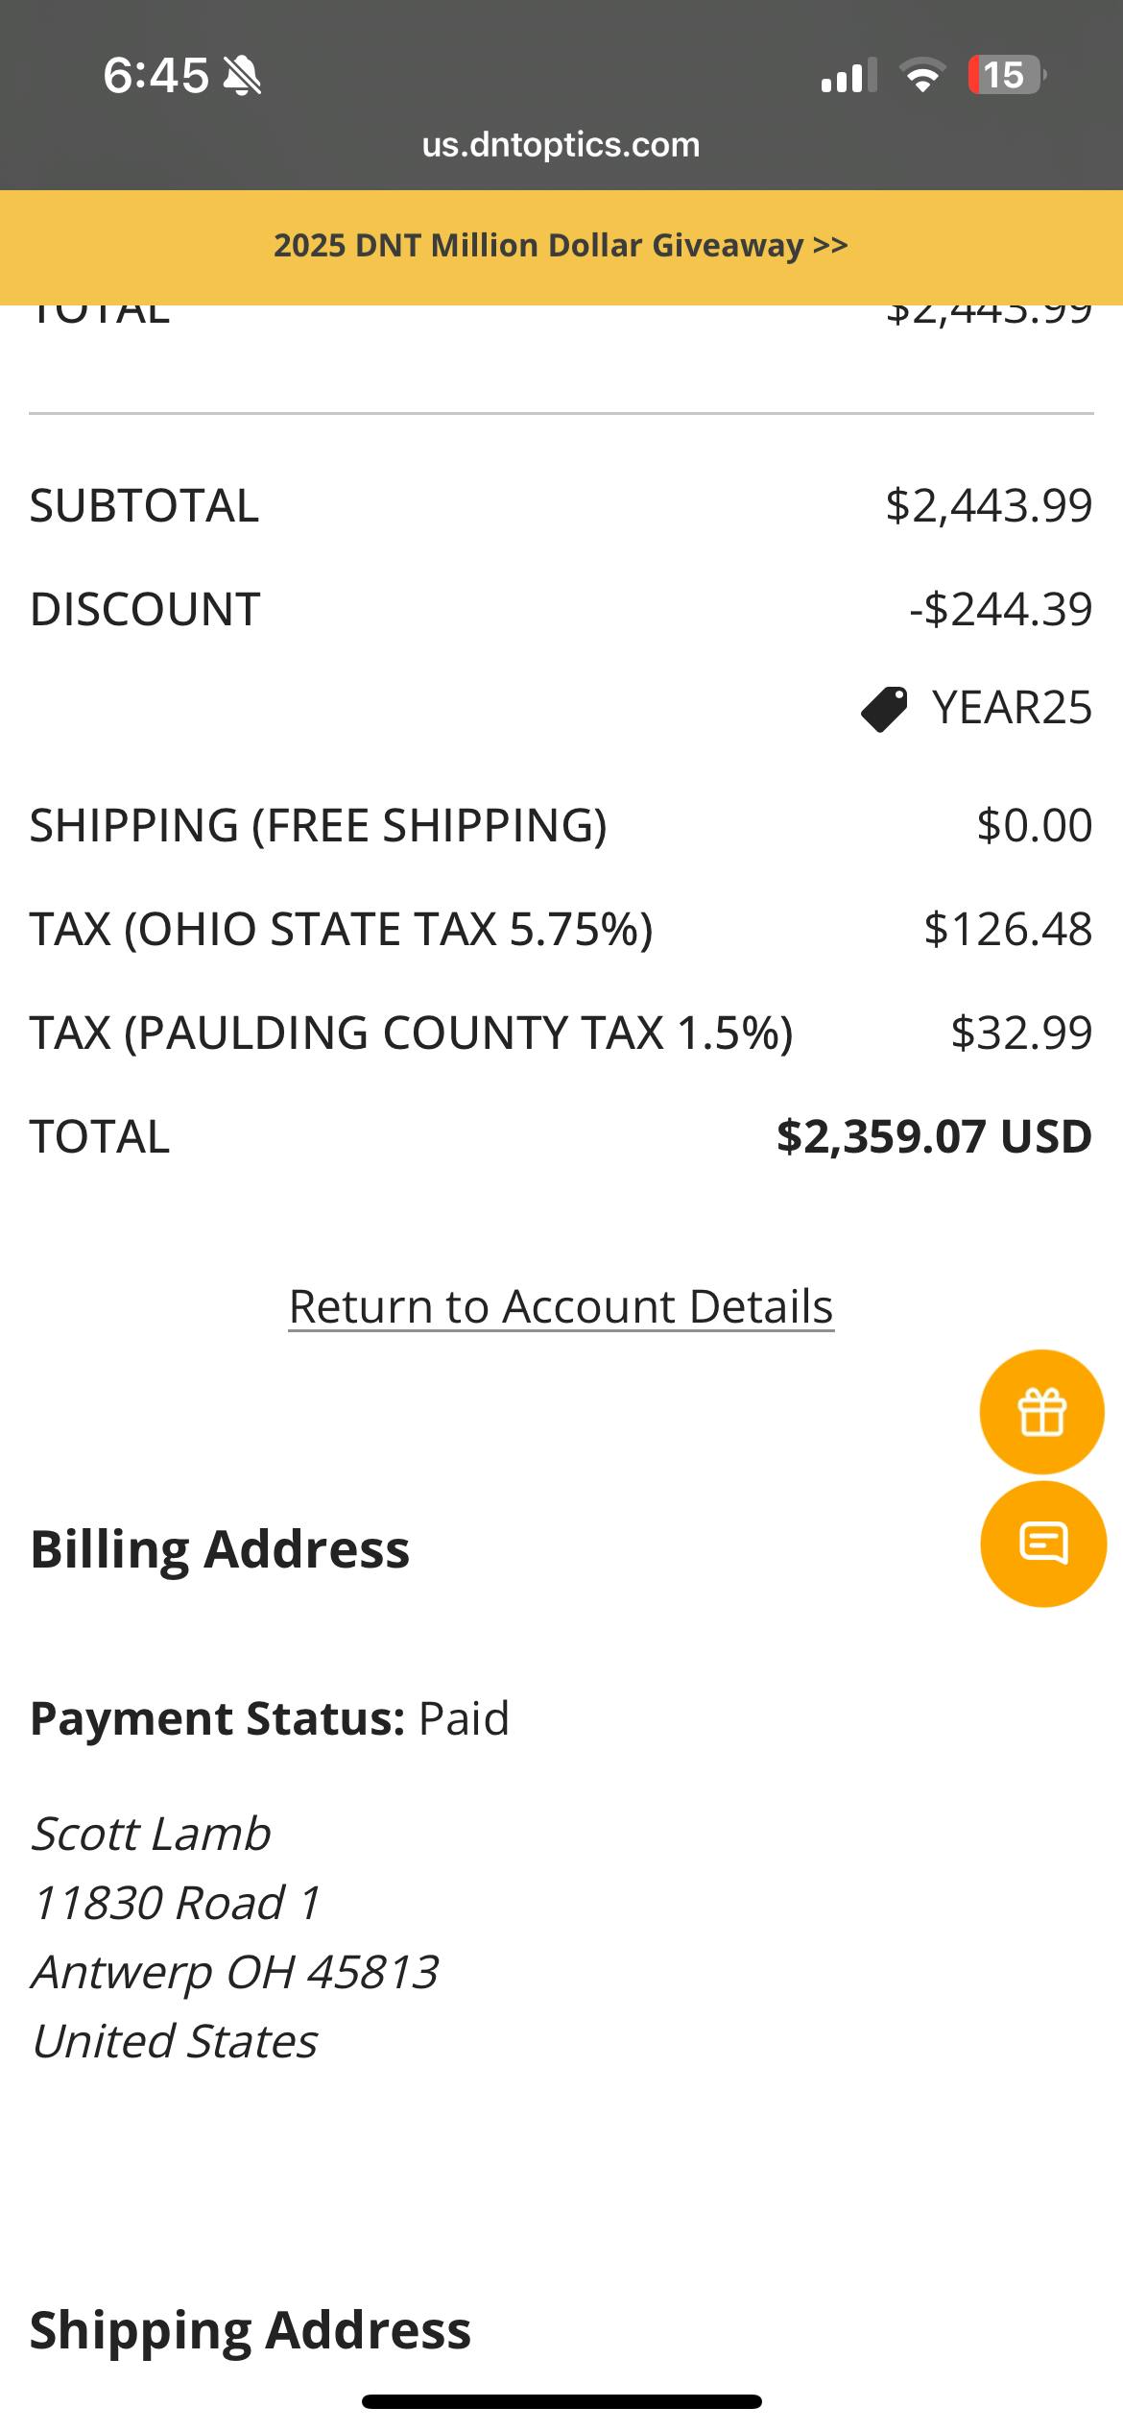Tap the silent mode bell icon
Viewport: 1123px width, 2432px height.
click(242, 76)
